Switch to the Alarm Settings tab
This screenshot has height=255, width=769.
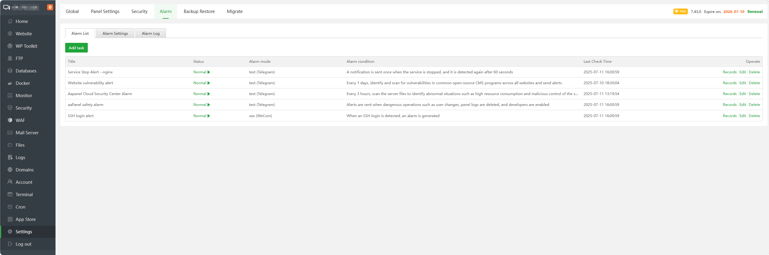(115, 33)
